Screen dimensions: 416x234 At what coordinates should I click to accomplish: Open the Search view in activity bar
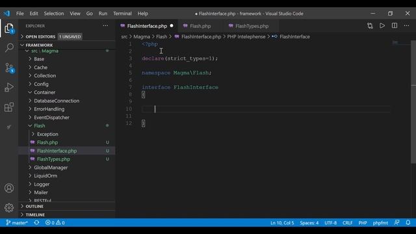9,47
